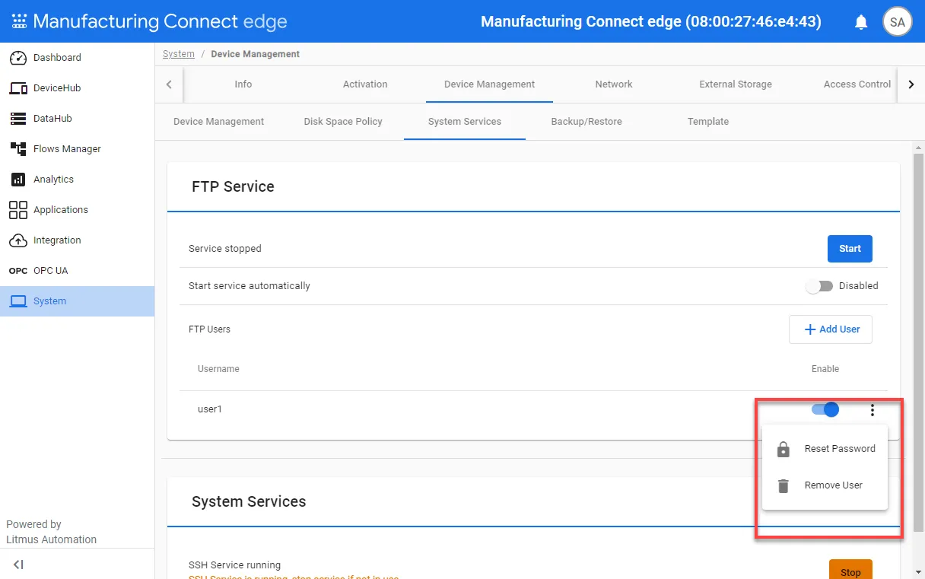The width and height of the screenshot is (925, 579).
Task: Open the Template sub-tab
Action: (708, 122)
